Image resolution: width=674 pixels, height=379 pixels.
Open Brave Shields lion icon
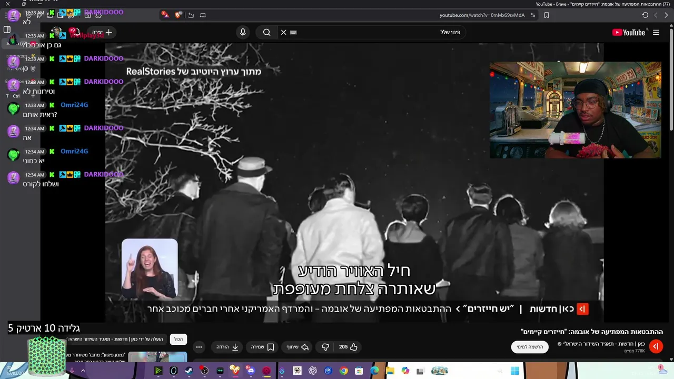pos(178,15)
